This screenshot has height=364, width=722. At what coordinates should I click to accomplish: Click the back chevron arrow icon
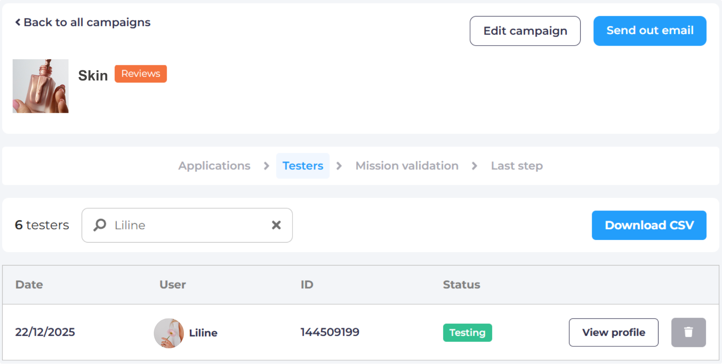tap(18, 23)
